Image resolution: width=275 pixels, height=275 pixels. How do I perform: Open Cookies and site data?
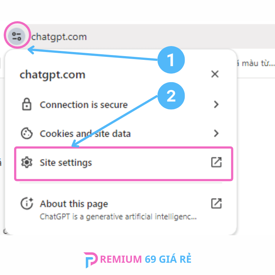coord(85,133)
